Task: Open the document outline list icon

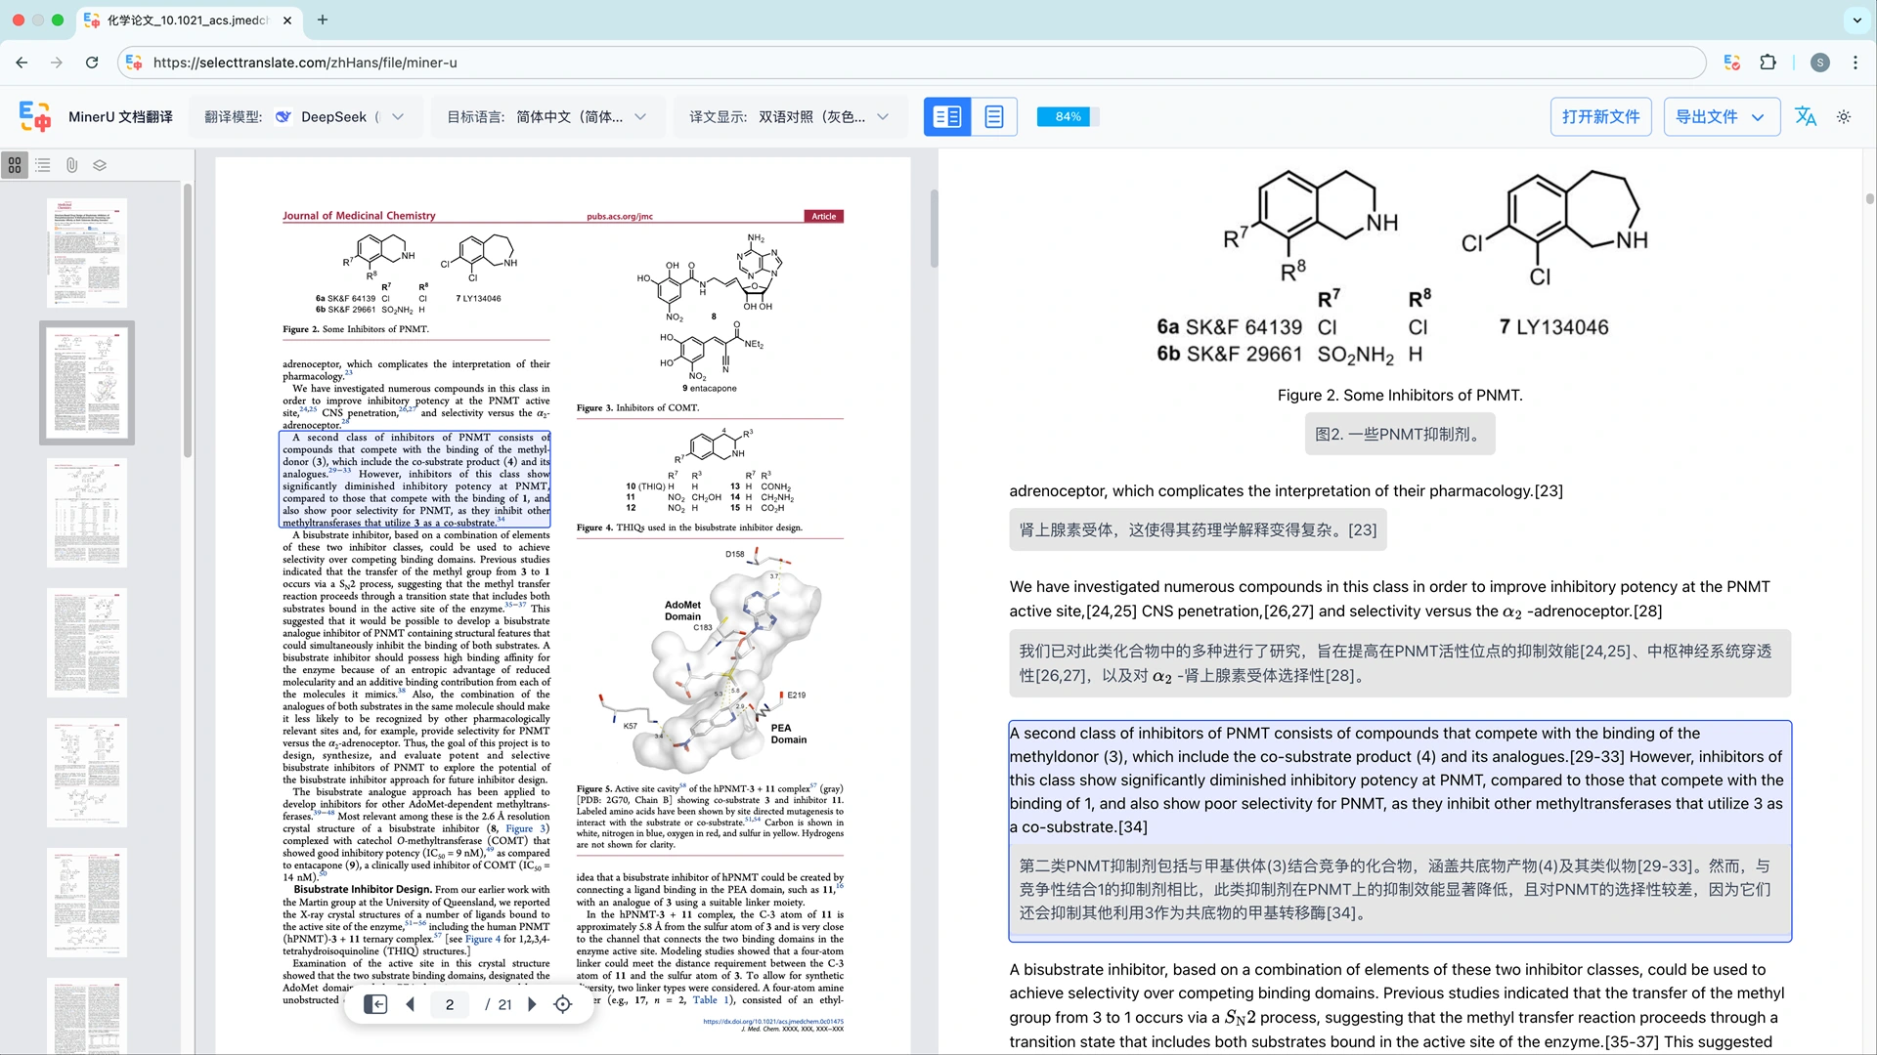Action: coord(43,165)
